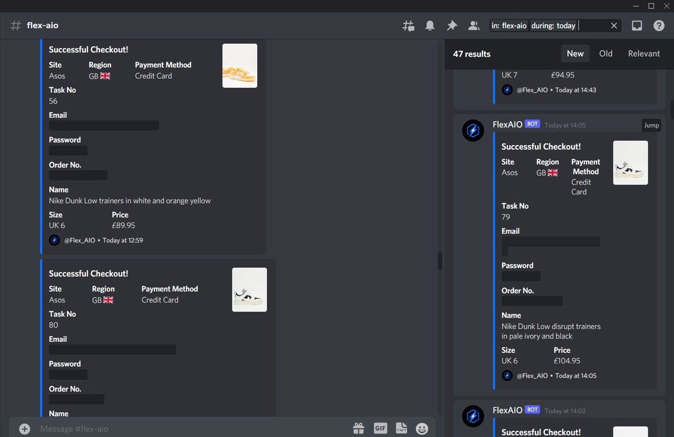Click Flex_AIO footer icon at 12:59
The height and width of the screenshot is (437, 674).
tap(54, 240)
